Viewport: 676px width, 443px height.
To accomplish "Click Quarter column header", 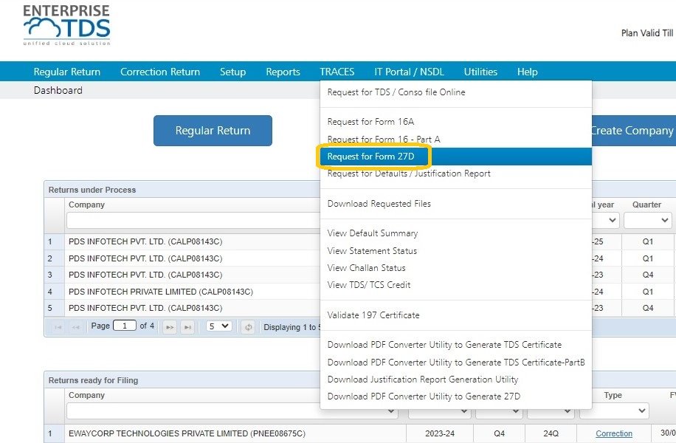I will pyautogui.click(x=646, y=205).
